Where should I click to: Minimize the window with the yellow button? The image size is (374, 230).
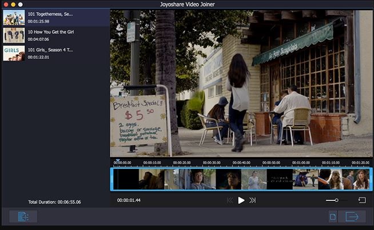click(13, 5)
